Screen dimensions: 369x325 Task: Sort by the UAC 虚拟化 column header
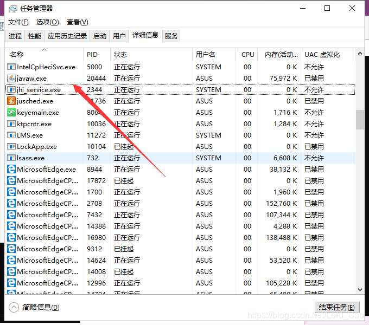tap(328, 55)
